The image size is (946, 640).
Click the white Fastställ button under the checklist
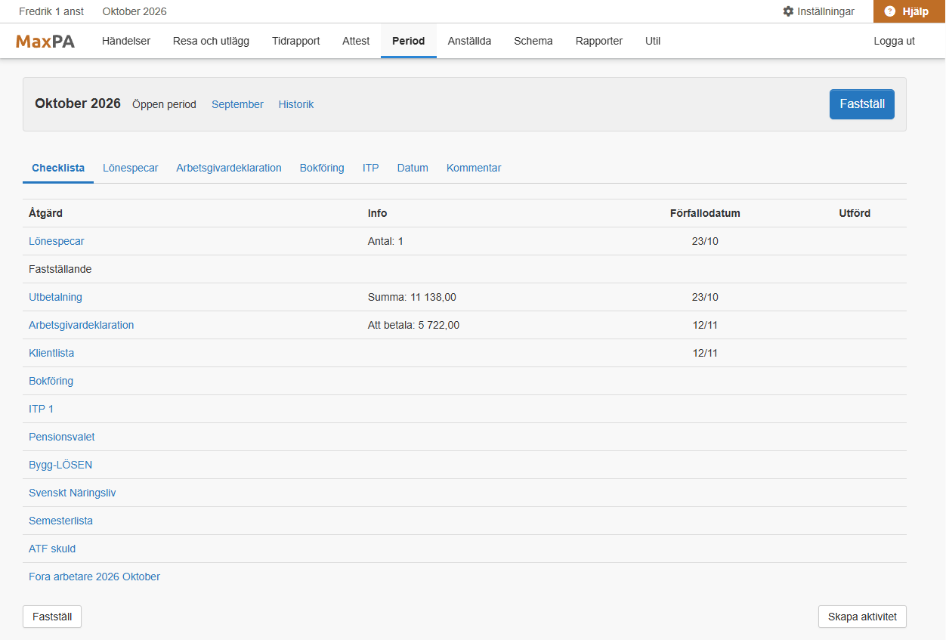point(52,617)
